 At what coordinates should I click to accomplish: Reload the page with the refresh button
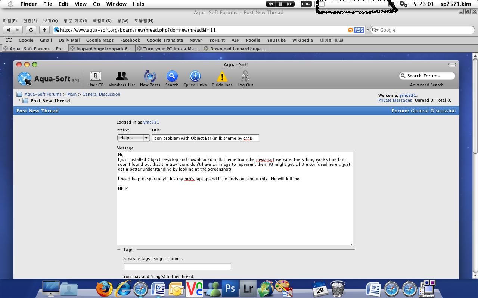pos(31,30)
